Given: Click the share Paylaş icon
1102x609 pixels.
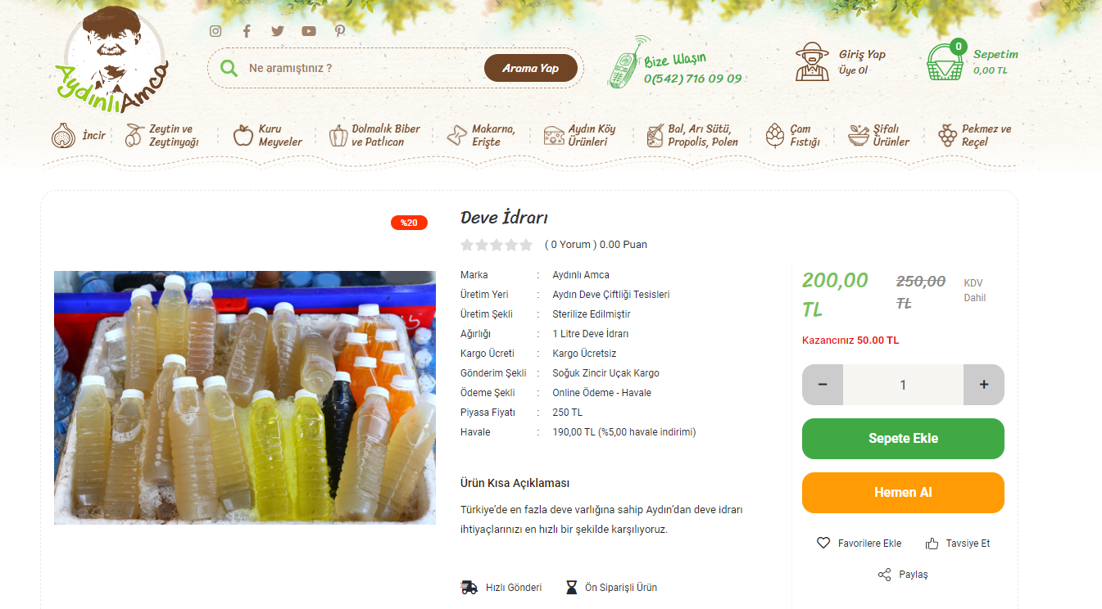Looking at the screenshot, I should point(884,574).
